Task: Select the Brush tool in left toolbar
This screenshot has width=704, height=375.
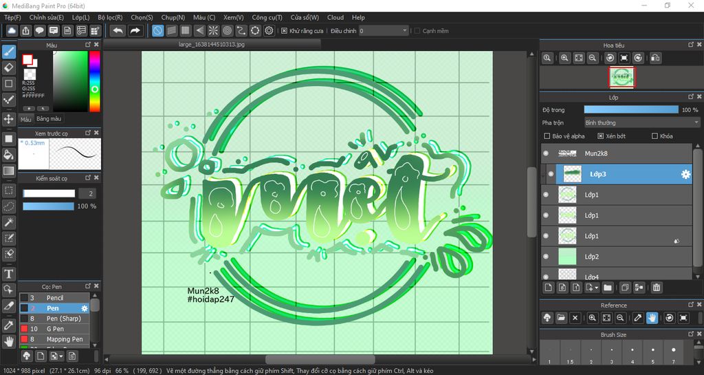Action: [x=8, y=52]
